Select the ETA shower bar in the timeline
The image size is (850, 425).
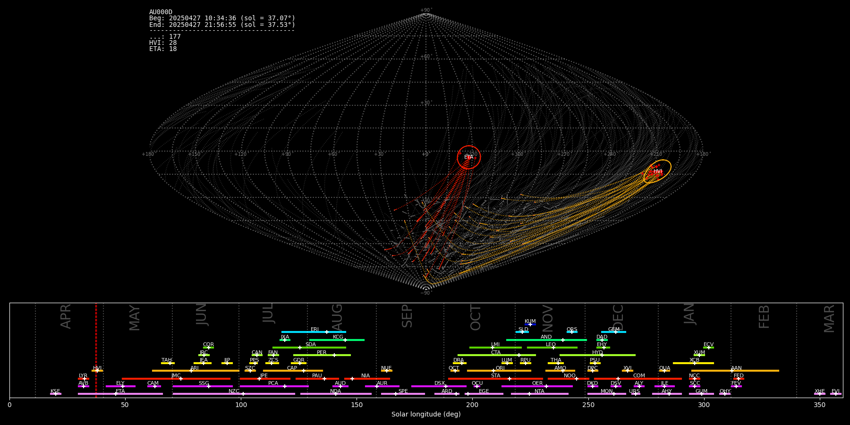coord(120,394)
